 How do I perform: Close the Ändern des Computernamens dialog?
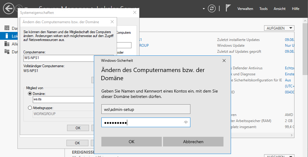click(x=112, y=22)
